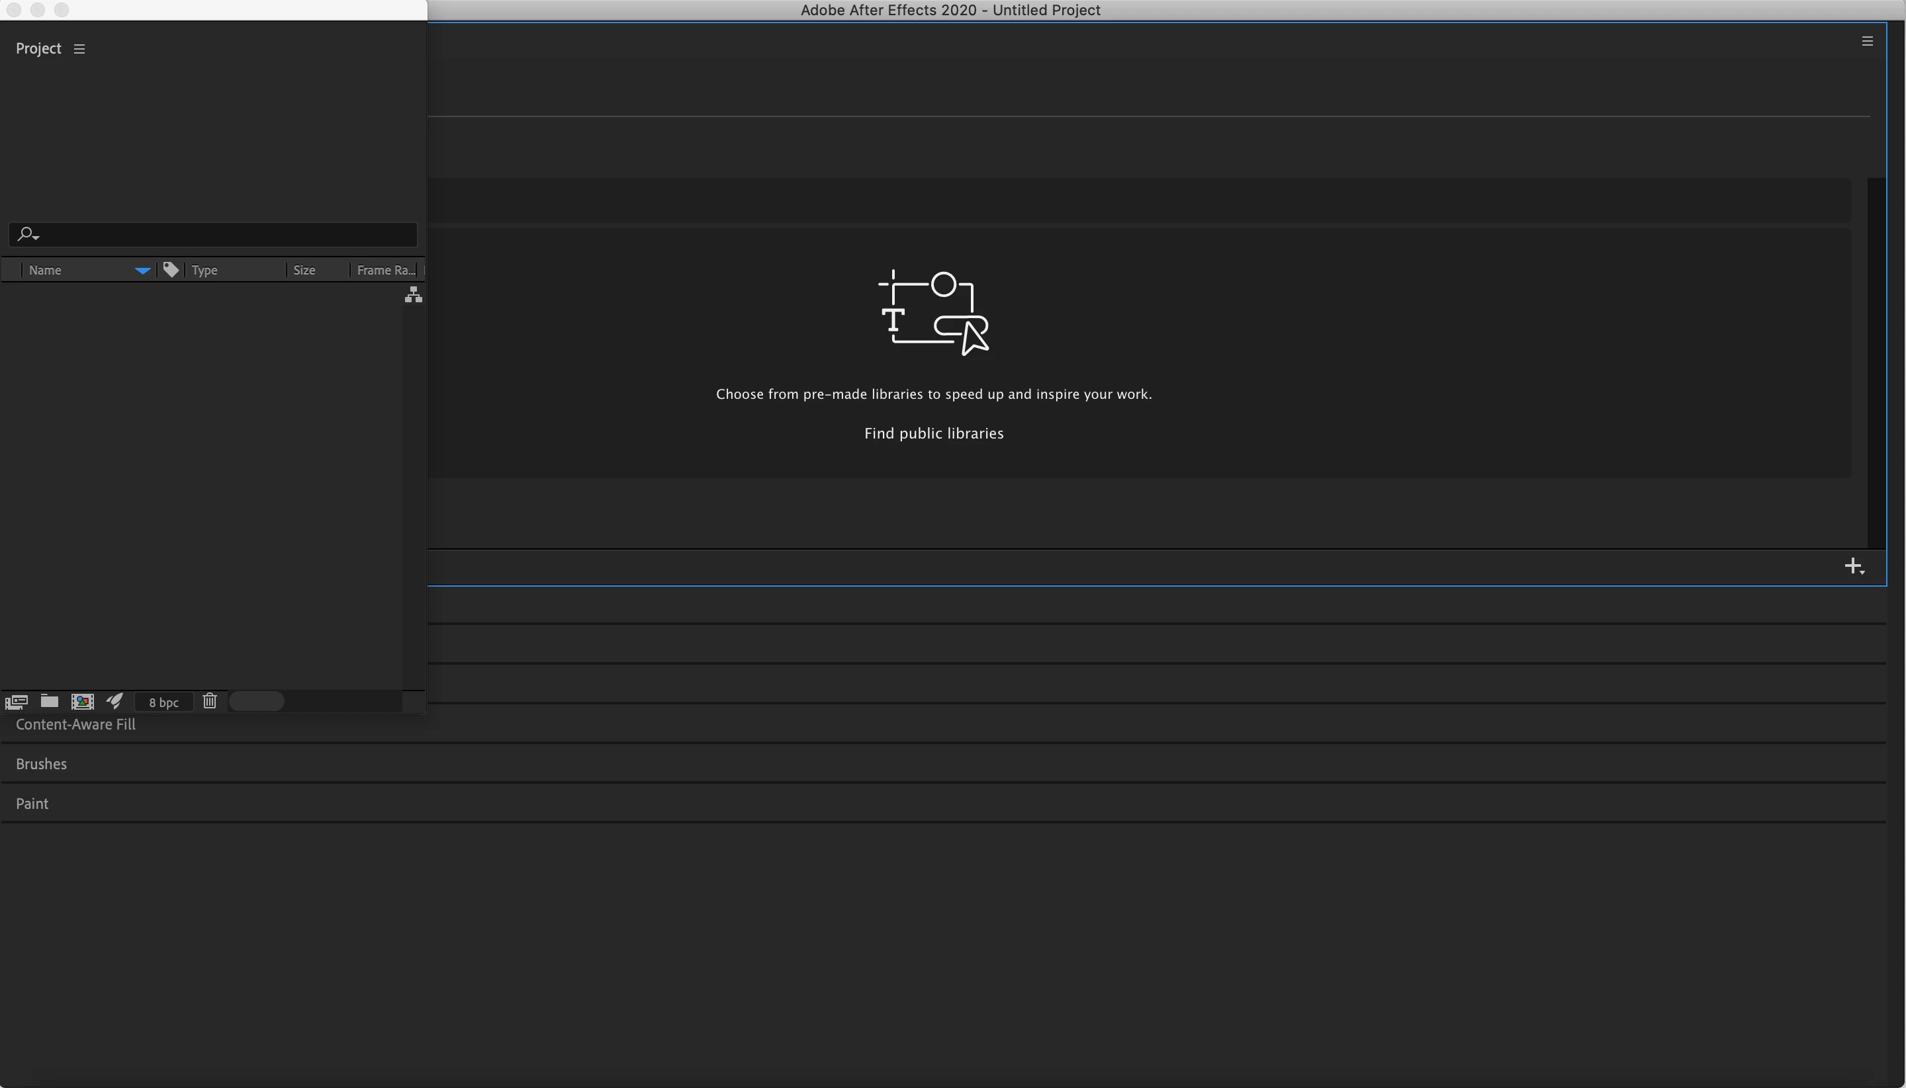Screen dimensions: 1906x1088
Task: Click the plus icon in Libraries panel
Action: (1853, 565)
